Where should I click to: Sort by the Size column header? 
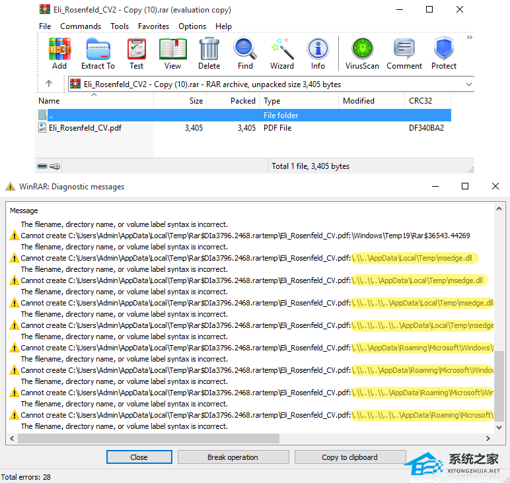[180, 101]
